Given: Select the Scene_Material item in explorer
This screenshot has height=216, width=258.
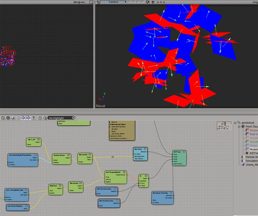Looking at the screenshot, I should 251,165.
